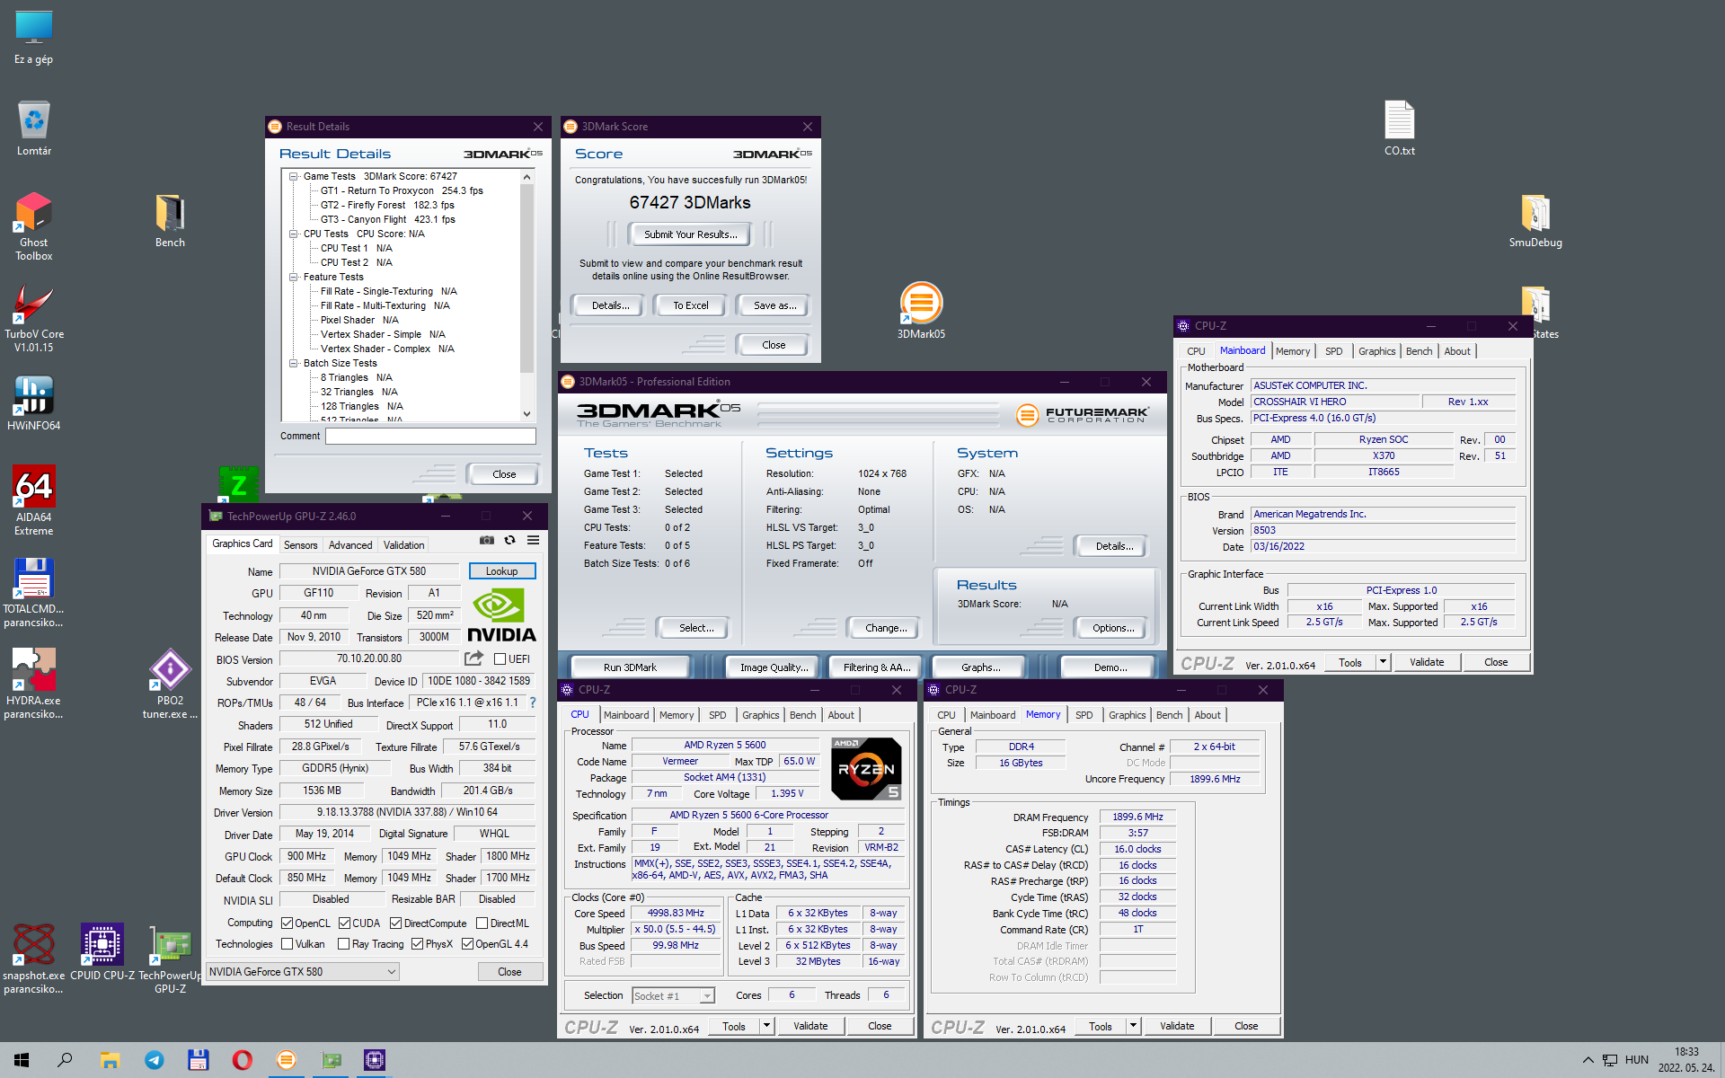Click the Windows Start button
The height and width of the screenshot is (1078, 1725).
pyautogui.click(x=22, y=1060)
